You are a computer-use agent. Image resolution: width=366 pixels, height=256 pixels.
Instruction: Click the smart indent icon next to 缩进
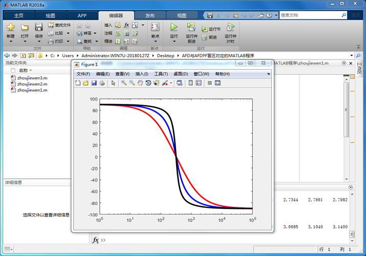(118, 41)
